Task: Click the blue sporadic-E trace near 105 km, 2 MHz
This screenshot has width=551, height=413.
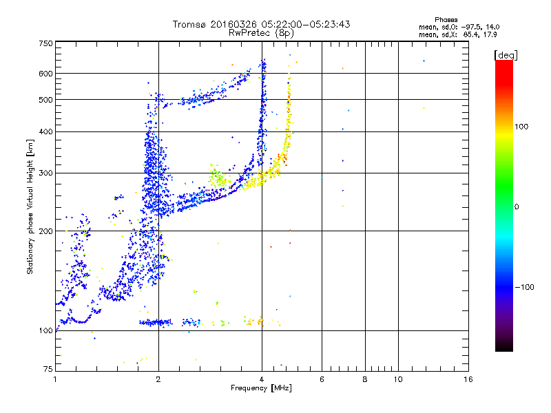Action: (156, 322)
